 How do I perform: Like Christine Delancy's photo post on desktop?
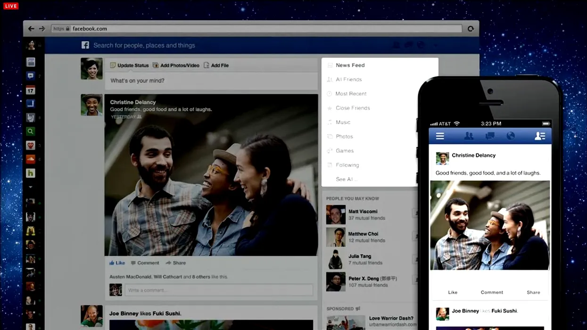(117, 263)
